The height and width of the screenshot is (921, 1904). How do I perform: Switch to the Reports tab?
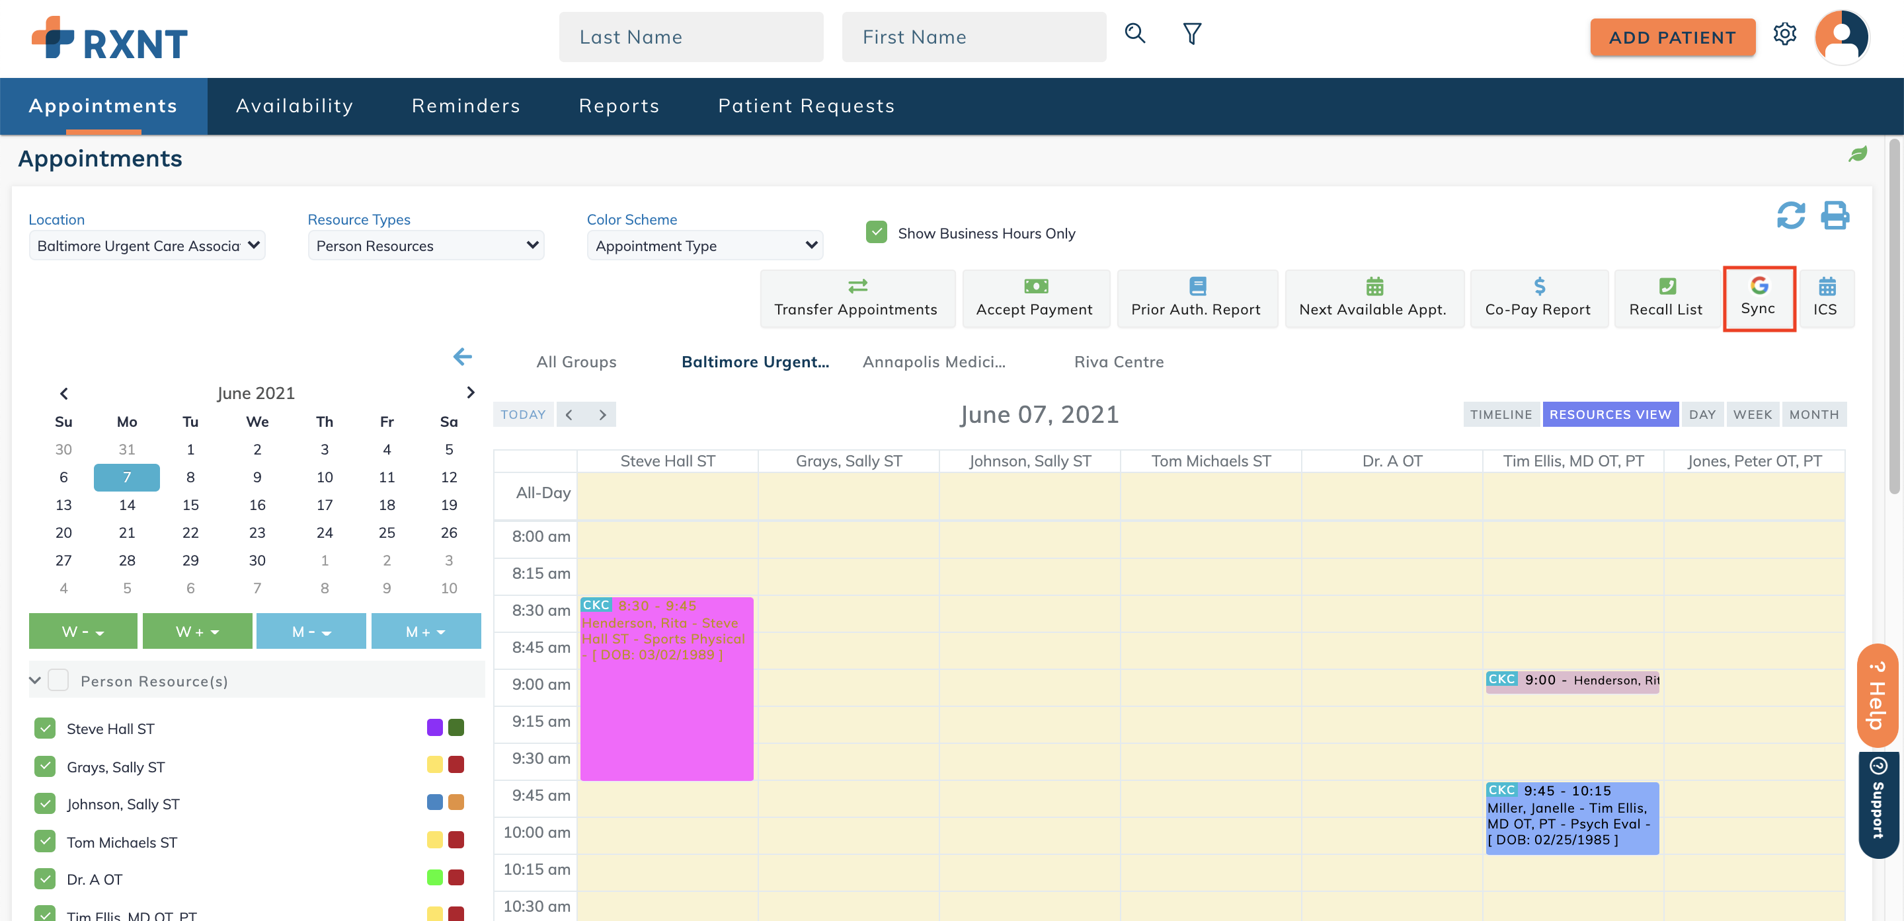[x=619, y=106]
